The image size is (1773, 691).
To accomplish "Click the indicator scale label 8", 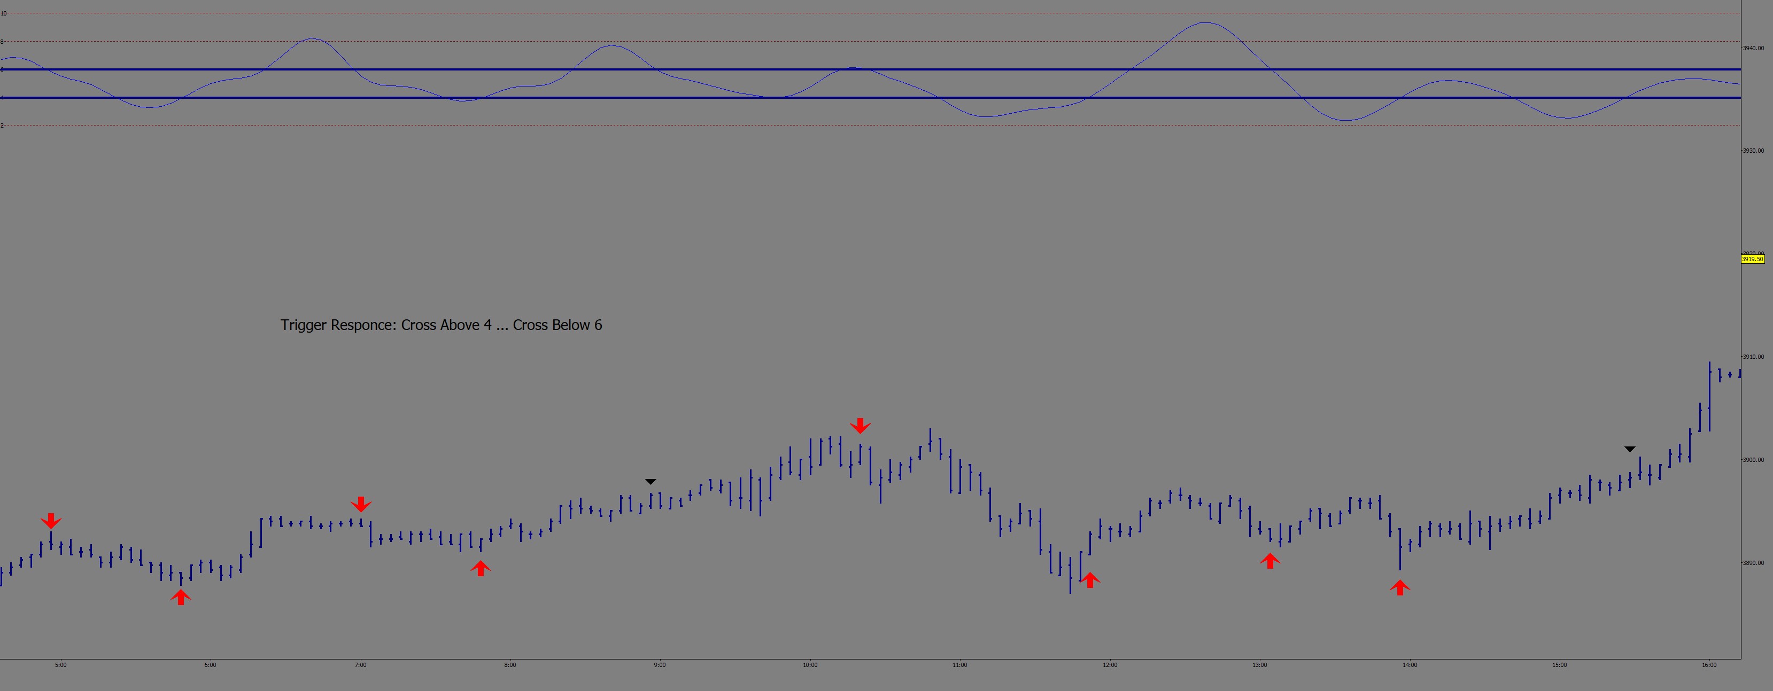I will pos(3,42).
